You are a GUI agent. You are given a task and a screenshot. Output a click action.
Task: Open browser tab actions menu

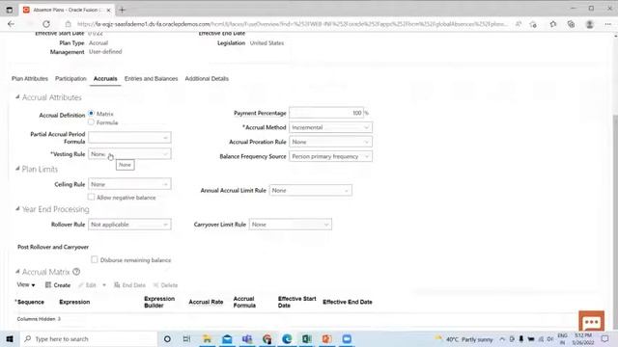10,10
